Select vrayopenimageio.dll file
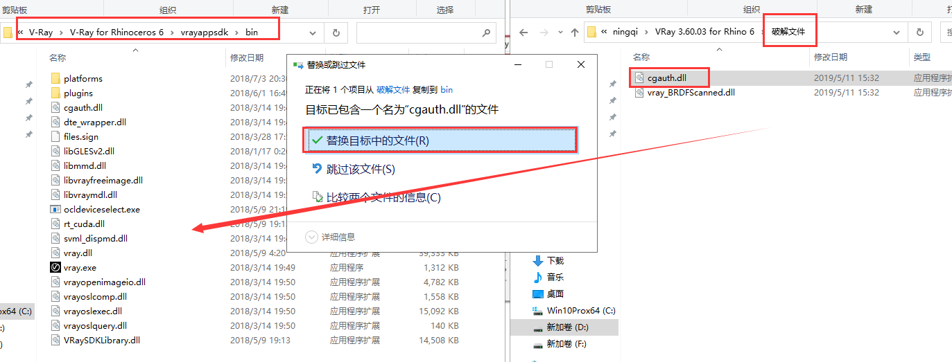952x362 pixels. coord(105,282)
